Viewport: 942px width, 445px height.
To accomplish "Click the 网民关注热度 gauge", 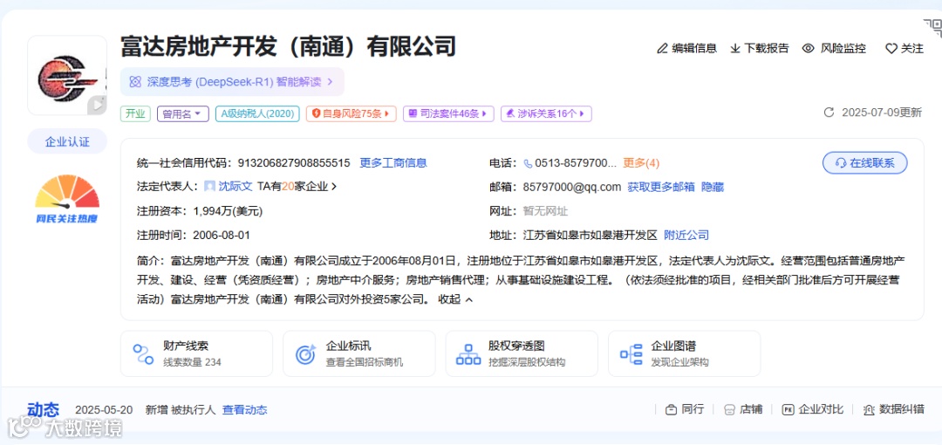I will pos(67,199).
